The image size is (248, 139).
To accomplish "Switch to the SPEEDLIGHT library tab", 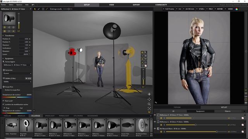I will click(x=50, y=116).
